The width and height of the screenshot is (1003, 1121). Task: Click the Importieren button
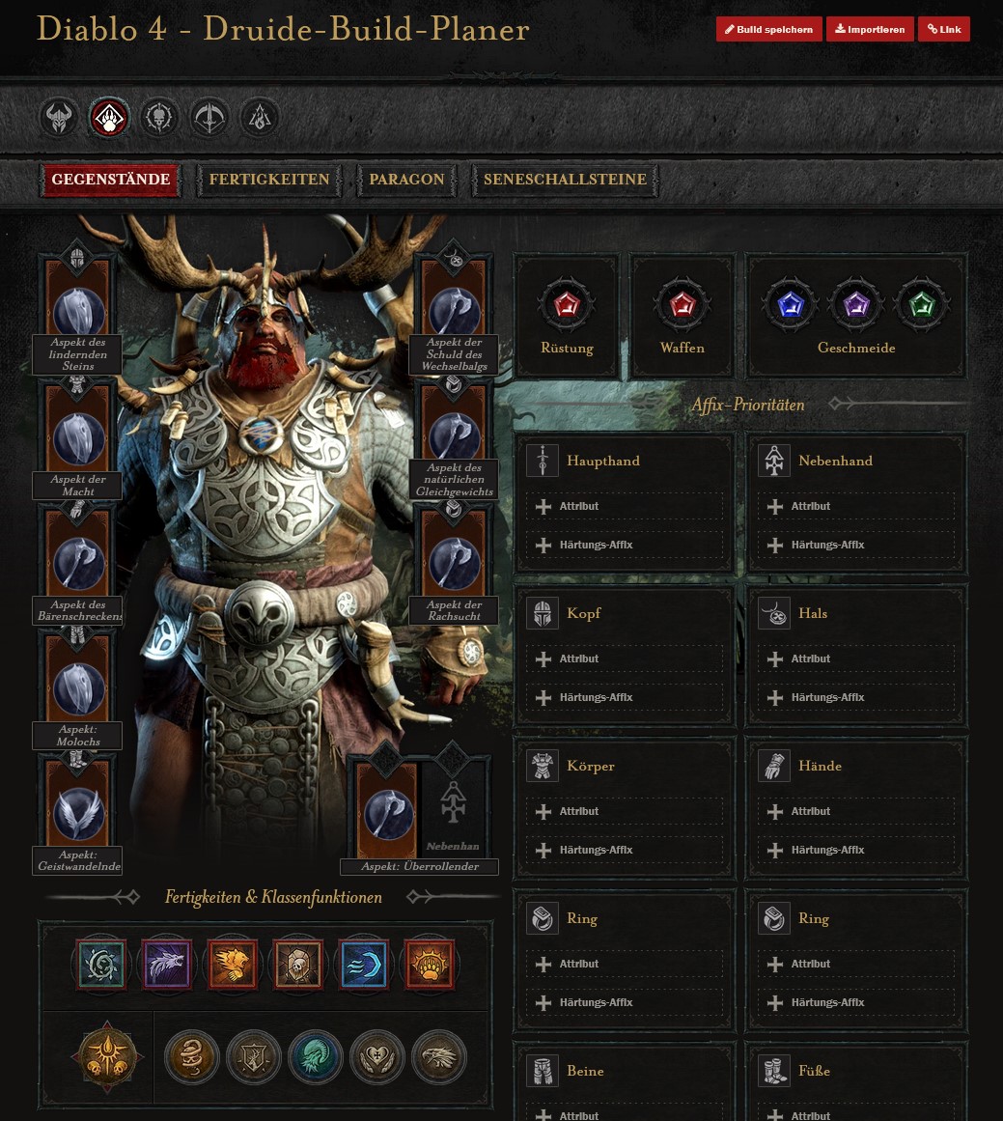click(x=870, y=29)
